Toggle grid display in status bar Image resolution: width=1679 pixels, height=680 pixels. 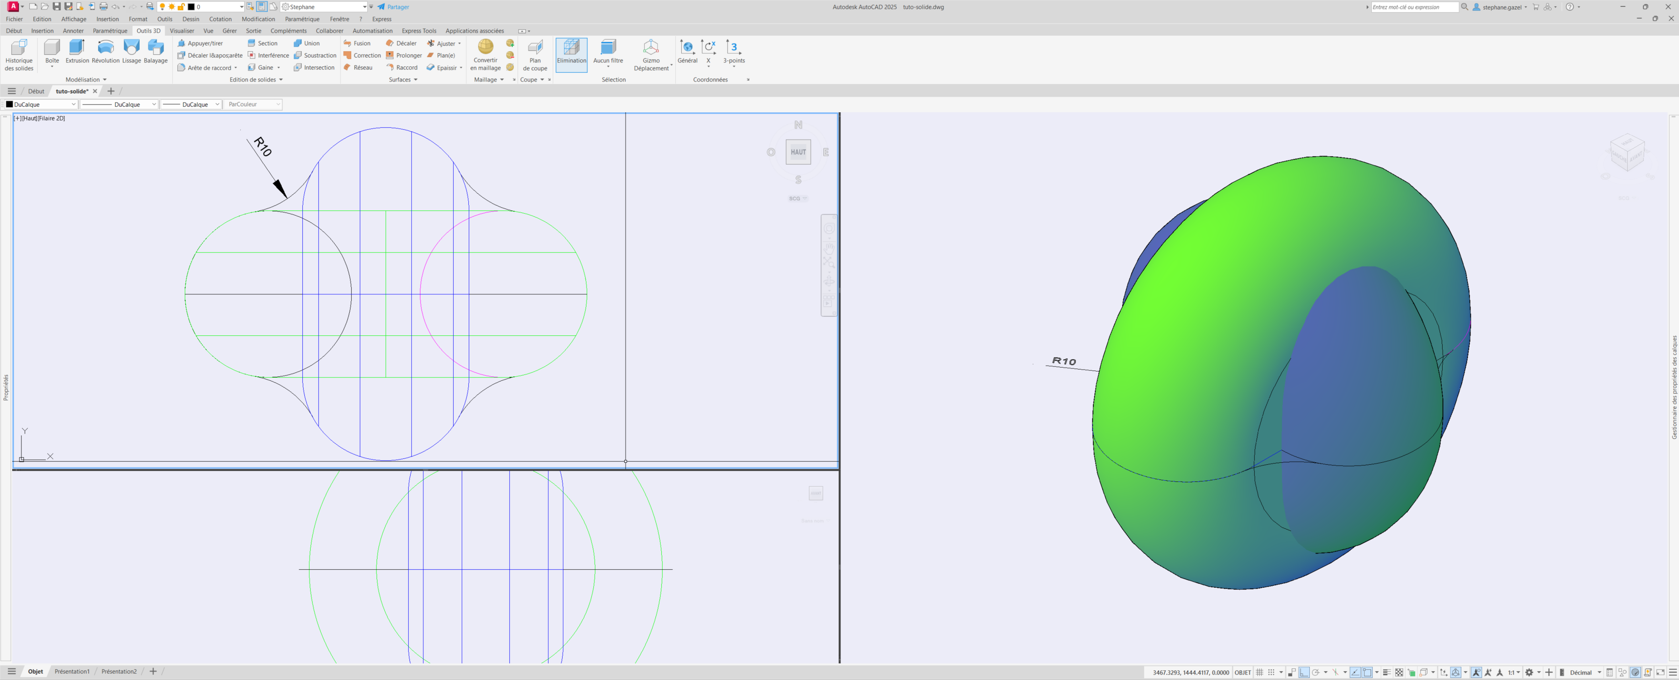(x=1259, y=672)
